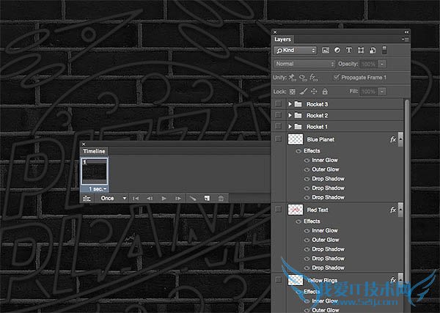The width and height of the screenshot is (440, 313).
Task: Select the Layers panel tab
Action: click(x=283, y=39)
